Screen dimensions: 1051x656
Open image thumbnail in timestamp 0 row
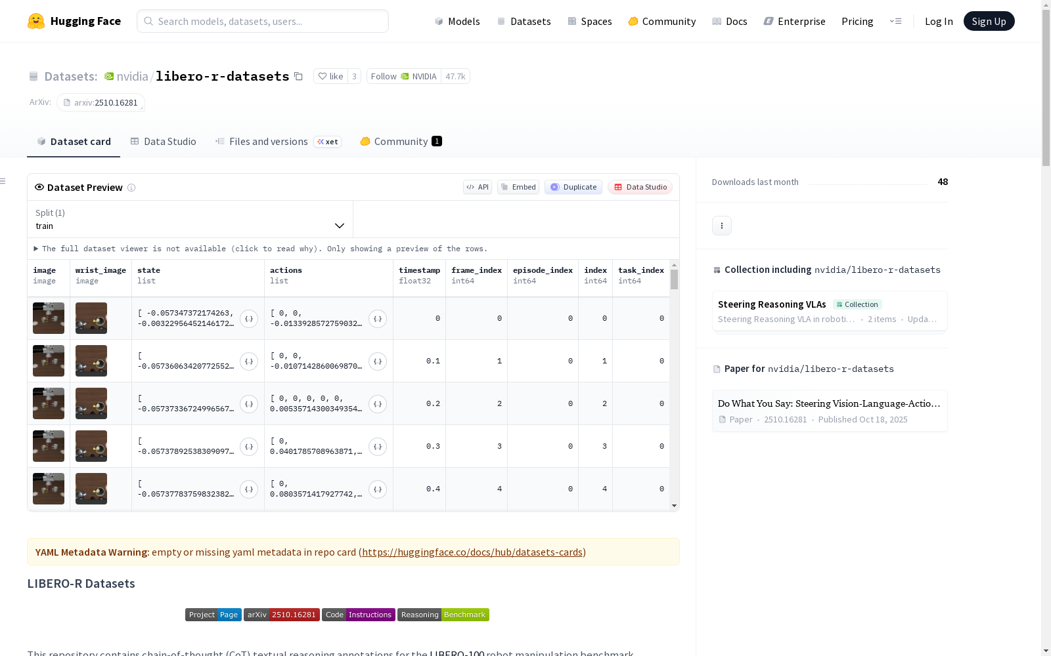point(49,318)
